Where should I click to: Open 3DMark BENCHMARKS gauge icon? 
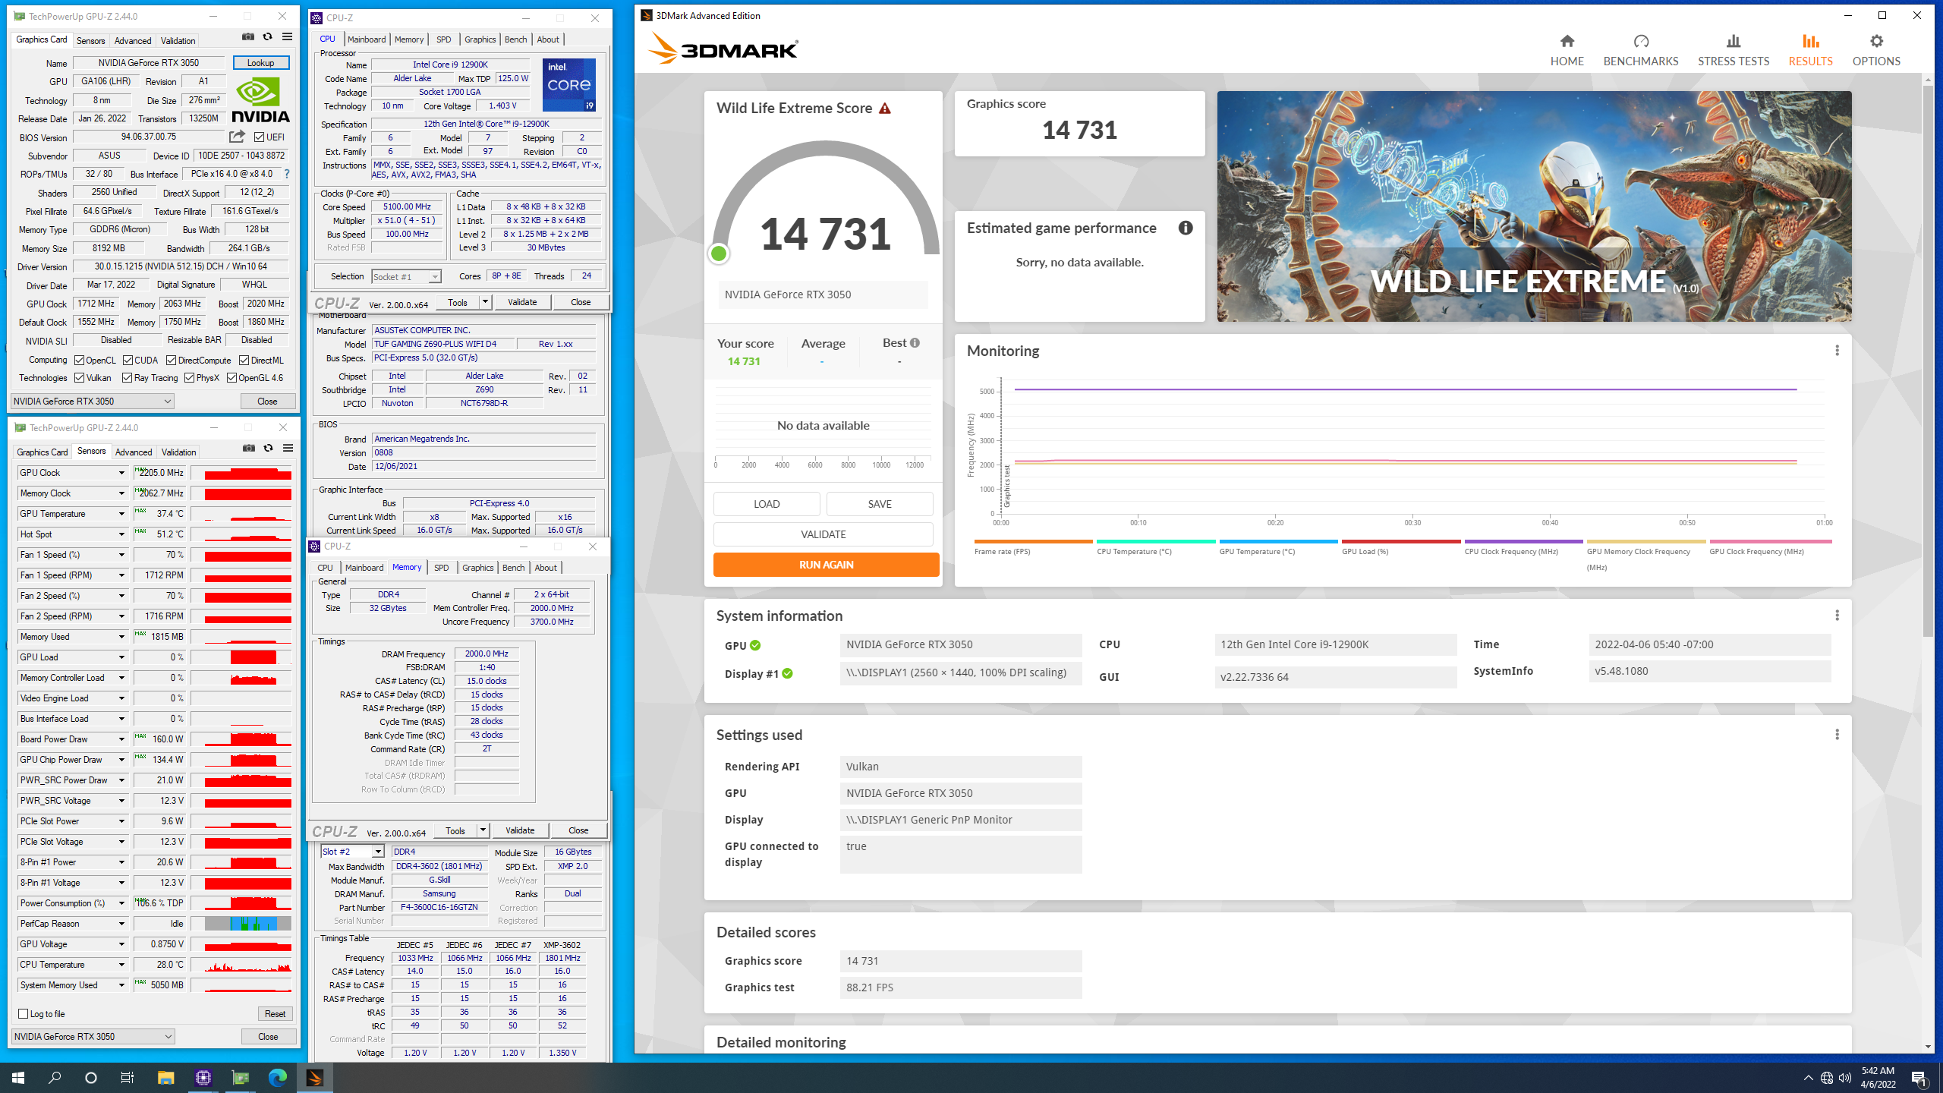click(x=1641, y=41)
